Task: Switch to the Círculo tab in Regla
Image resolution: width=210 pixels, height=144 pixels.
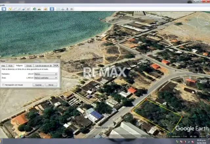Action: (29, 66)
